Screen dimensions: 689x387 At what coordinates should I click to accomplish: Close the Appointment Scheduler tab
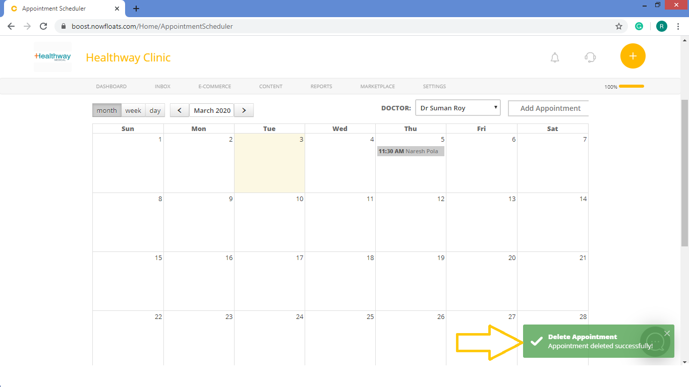[x=117, y=9]
